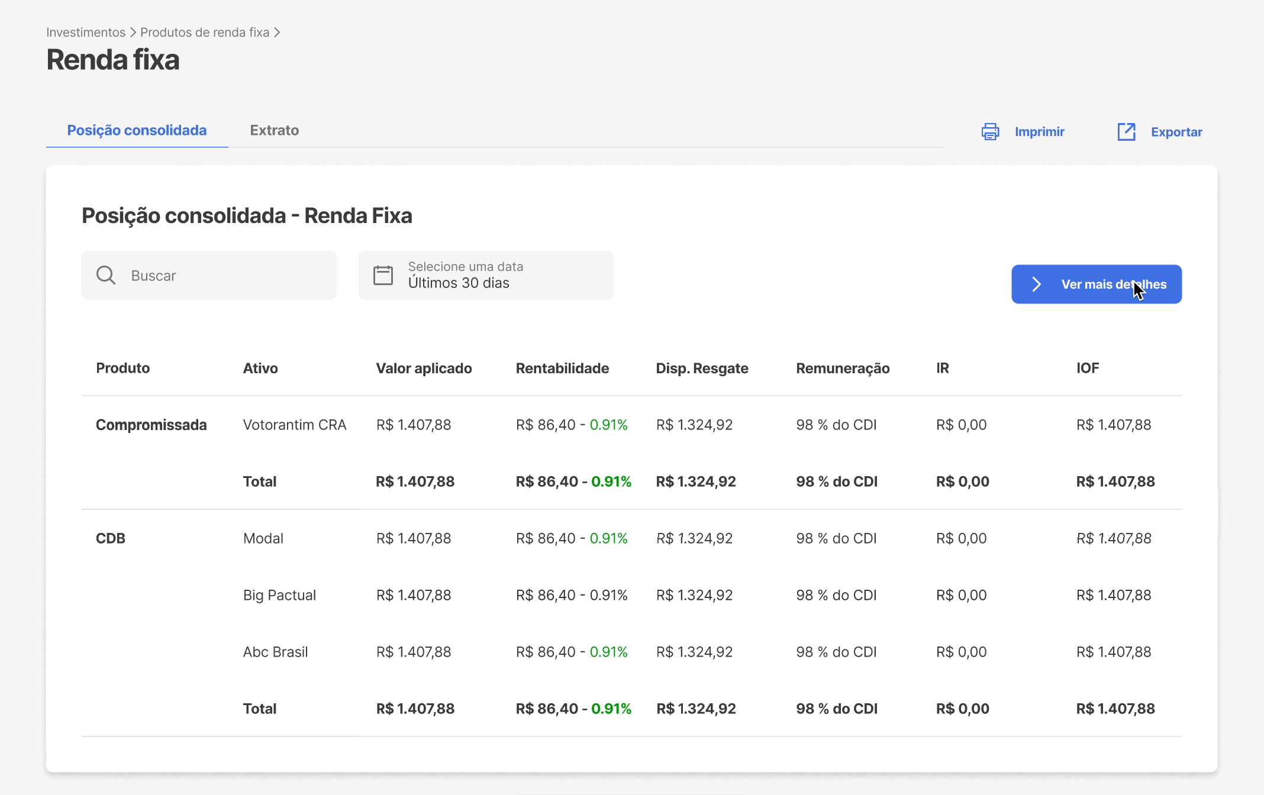Click breadcrumb chevron after Investimentos
The width and height of the screenshot is (1264, 795).
133,33
